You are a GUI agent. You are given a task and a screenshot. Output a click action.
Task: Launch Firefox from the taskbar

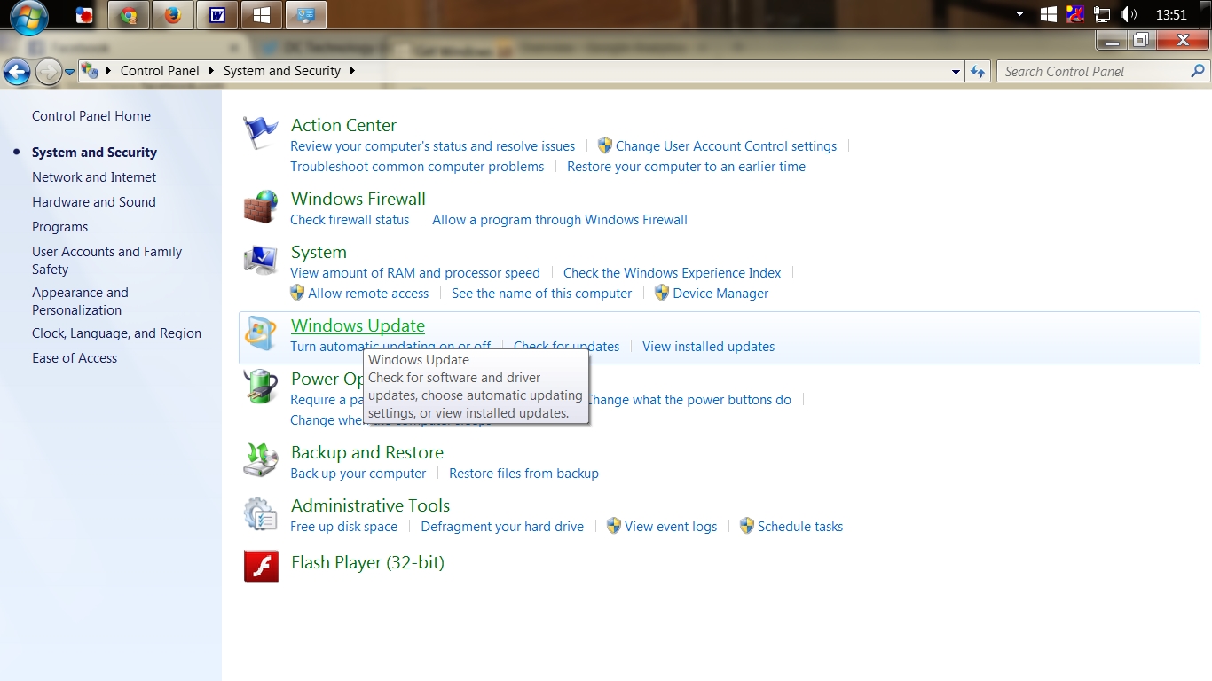[x=172, y=14]
